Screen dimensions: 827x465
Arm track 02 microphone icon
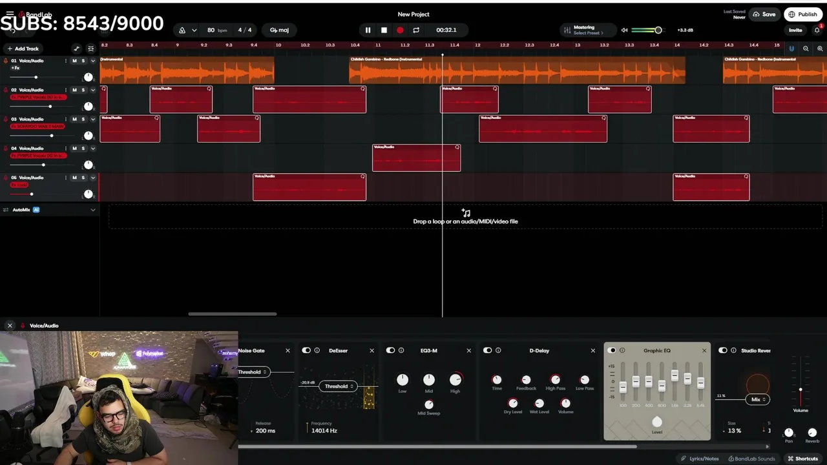click(x=6, y=90)
